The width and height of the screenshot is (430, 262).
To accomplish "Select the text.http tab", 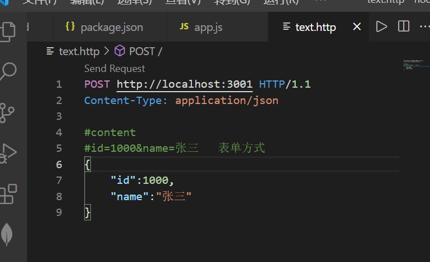I will [x=315, y=27].
